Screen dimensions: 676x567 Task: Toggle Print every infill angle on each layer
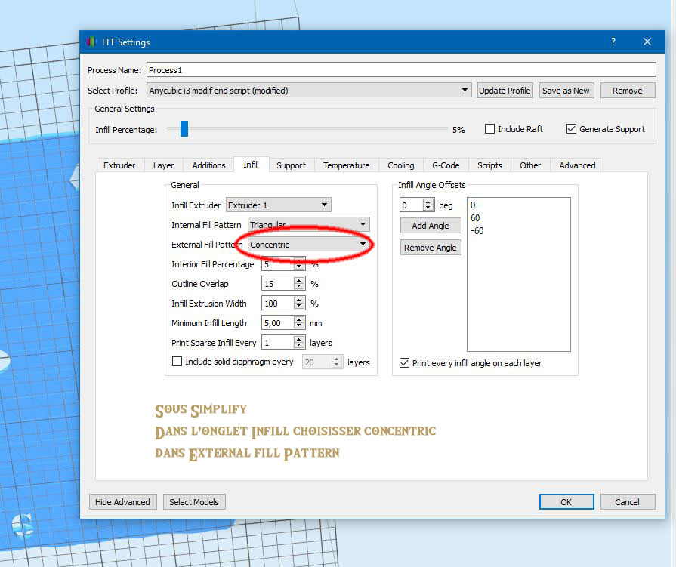click(404, 363)
